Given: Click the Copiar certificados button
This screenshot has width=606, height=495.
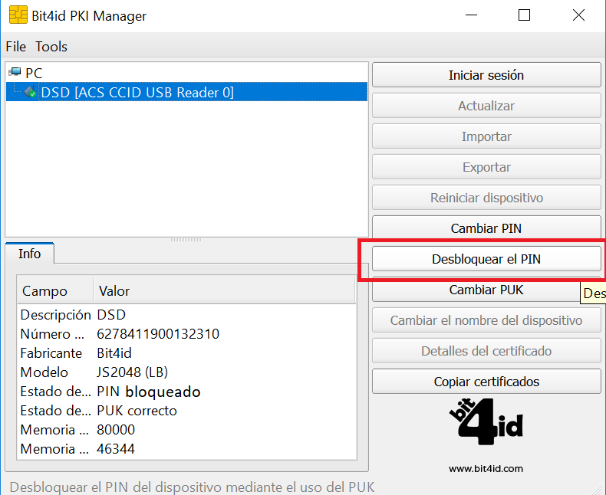Looking at the screenshot, I should click(486, 382).
